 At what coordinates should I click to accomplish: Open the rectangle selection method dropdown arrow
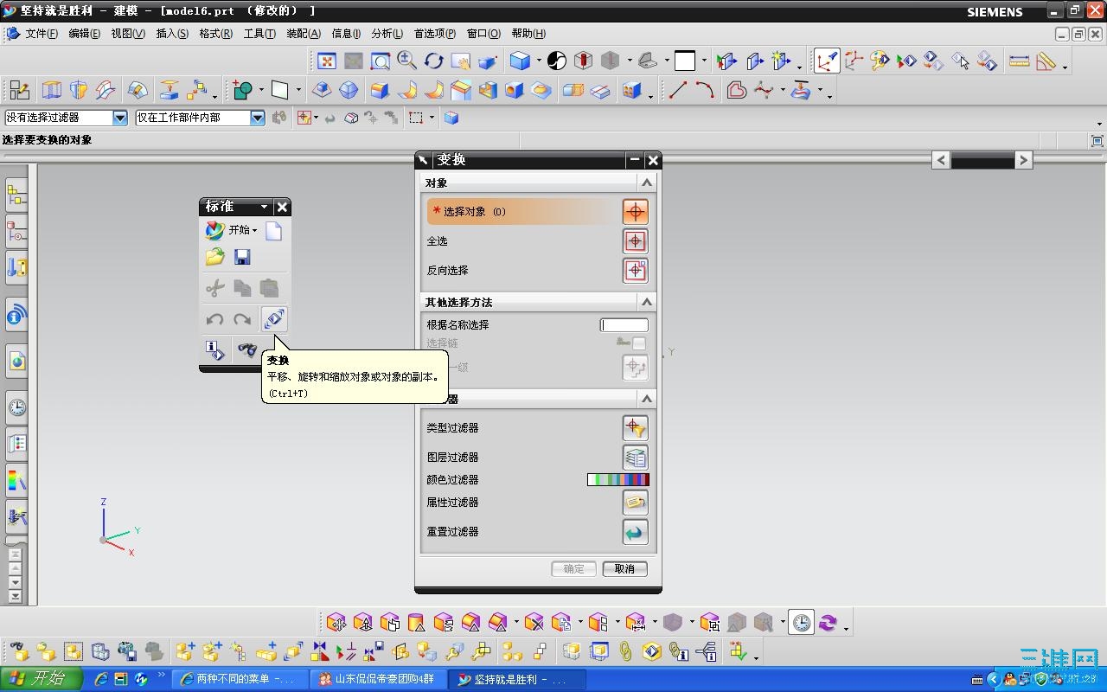tap(432, 118)
